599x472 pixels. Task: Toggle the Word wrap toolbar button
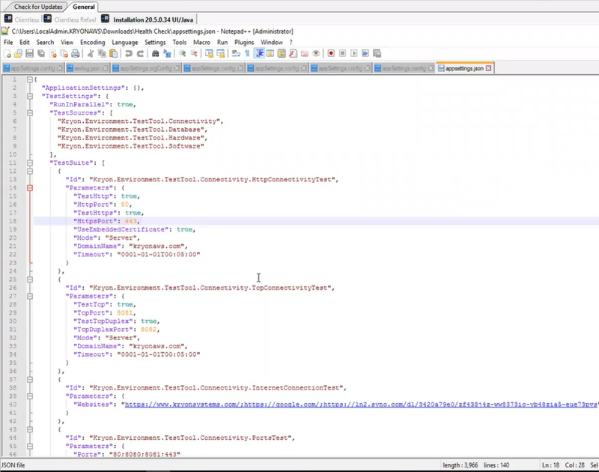[x=236, y=54]
